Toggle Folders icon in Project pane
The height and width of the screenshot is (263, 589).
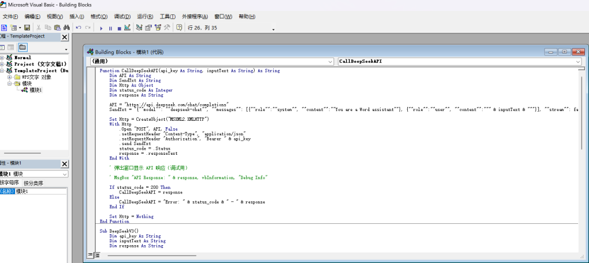point(22,47)
